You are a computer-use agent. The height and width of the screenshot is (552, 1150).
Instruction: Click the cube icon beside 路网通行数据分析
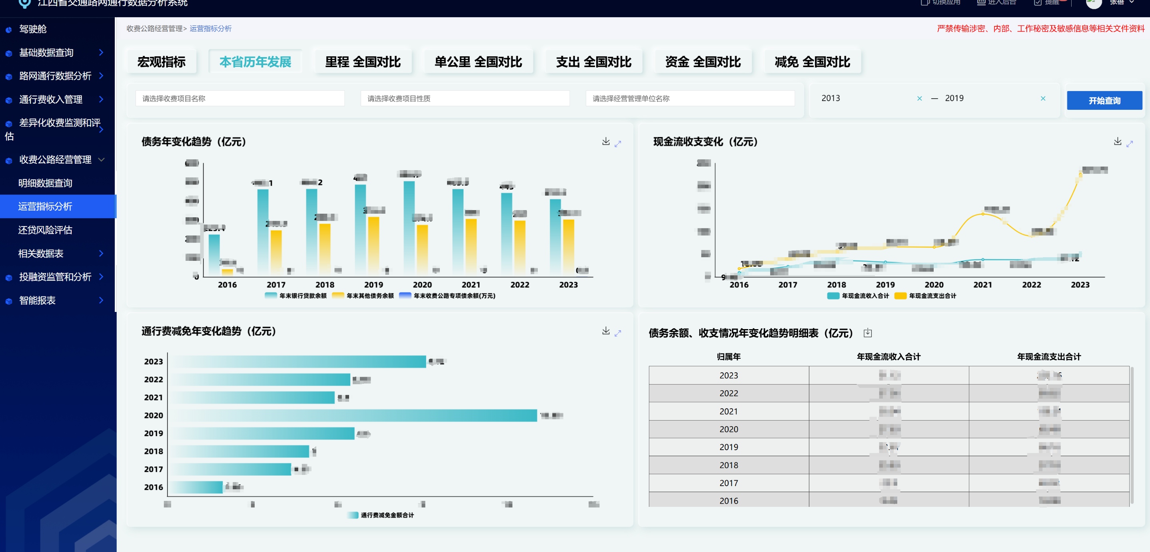[9, 77]
